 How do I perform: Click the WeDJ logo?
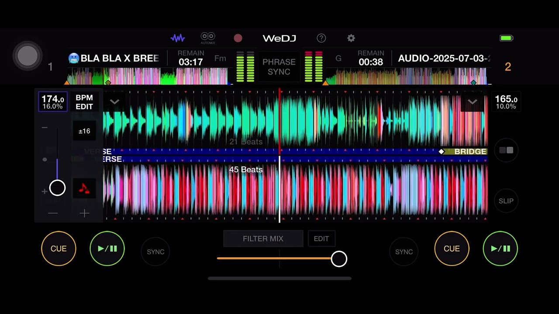[279, 38]
